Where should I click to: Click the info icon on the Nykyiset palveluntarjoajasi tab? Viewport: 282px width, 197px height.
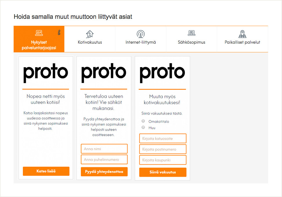(x=59, y=32)
